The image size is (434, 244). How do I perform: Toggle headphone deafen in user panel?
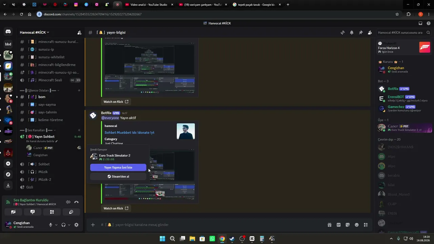[x=63, y=225]
